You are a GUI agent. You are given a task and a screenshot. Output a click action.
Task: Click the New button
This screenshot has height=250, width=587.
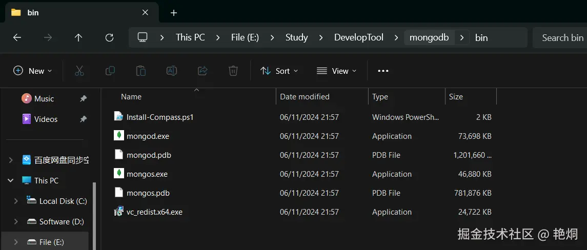pos(33,71)
